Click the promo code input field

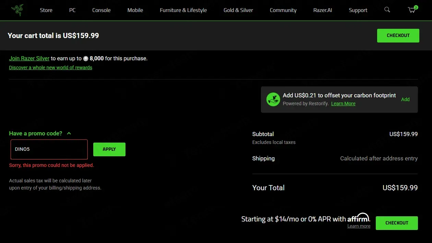tap(49, 149)
